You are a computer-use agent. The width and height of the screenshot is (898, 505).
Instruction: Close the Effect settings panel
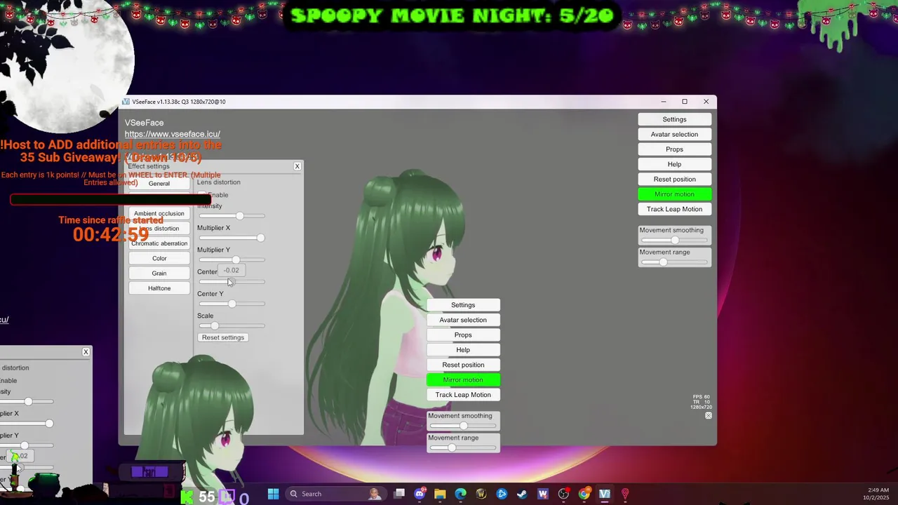[x=297, y=166]
